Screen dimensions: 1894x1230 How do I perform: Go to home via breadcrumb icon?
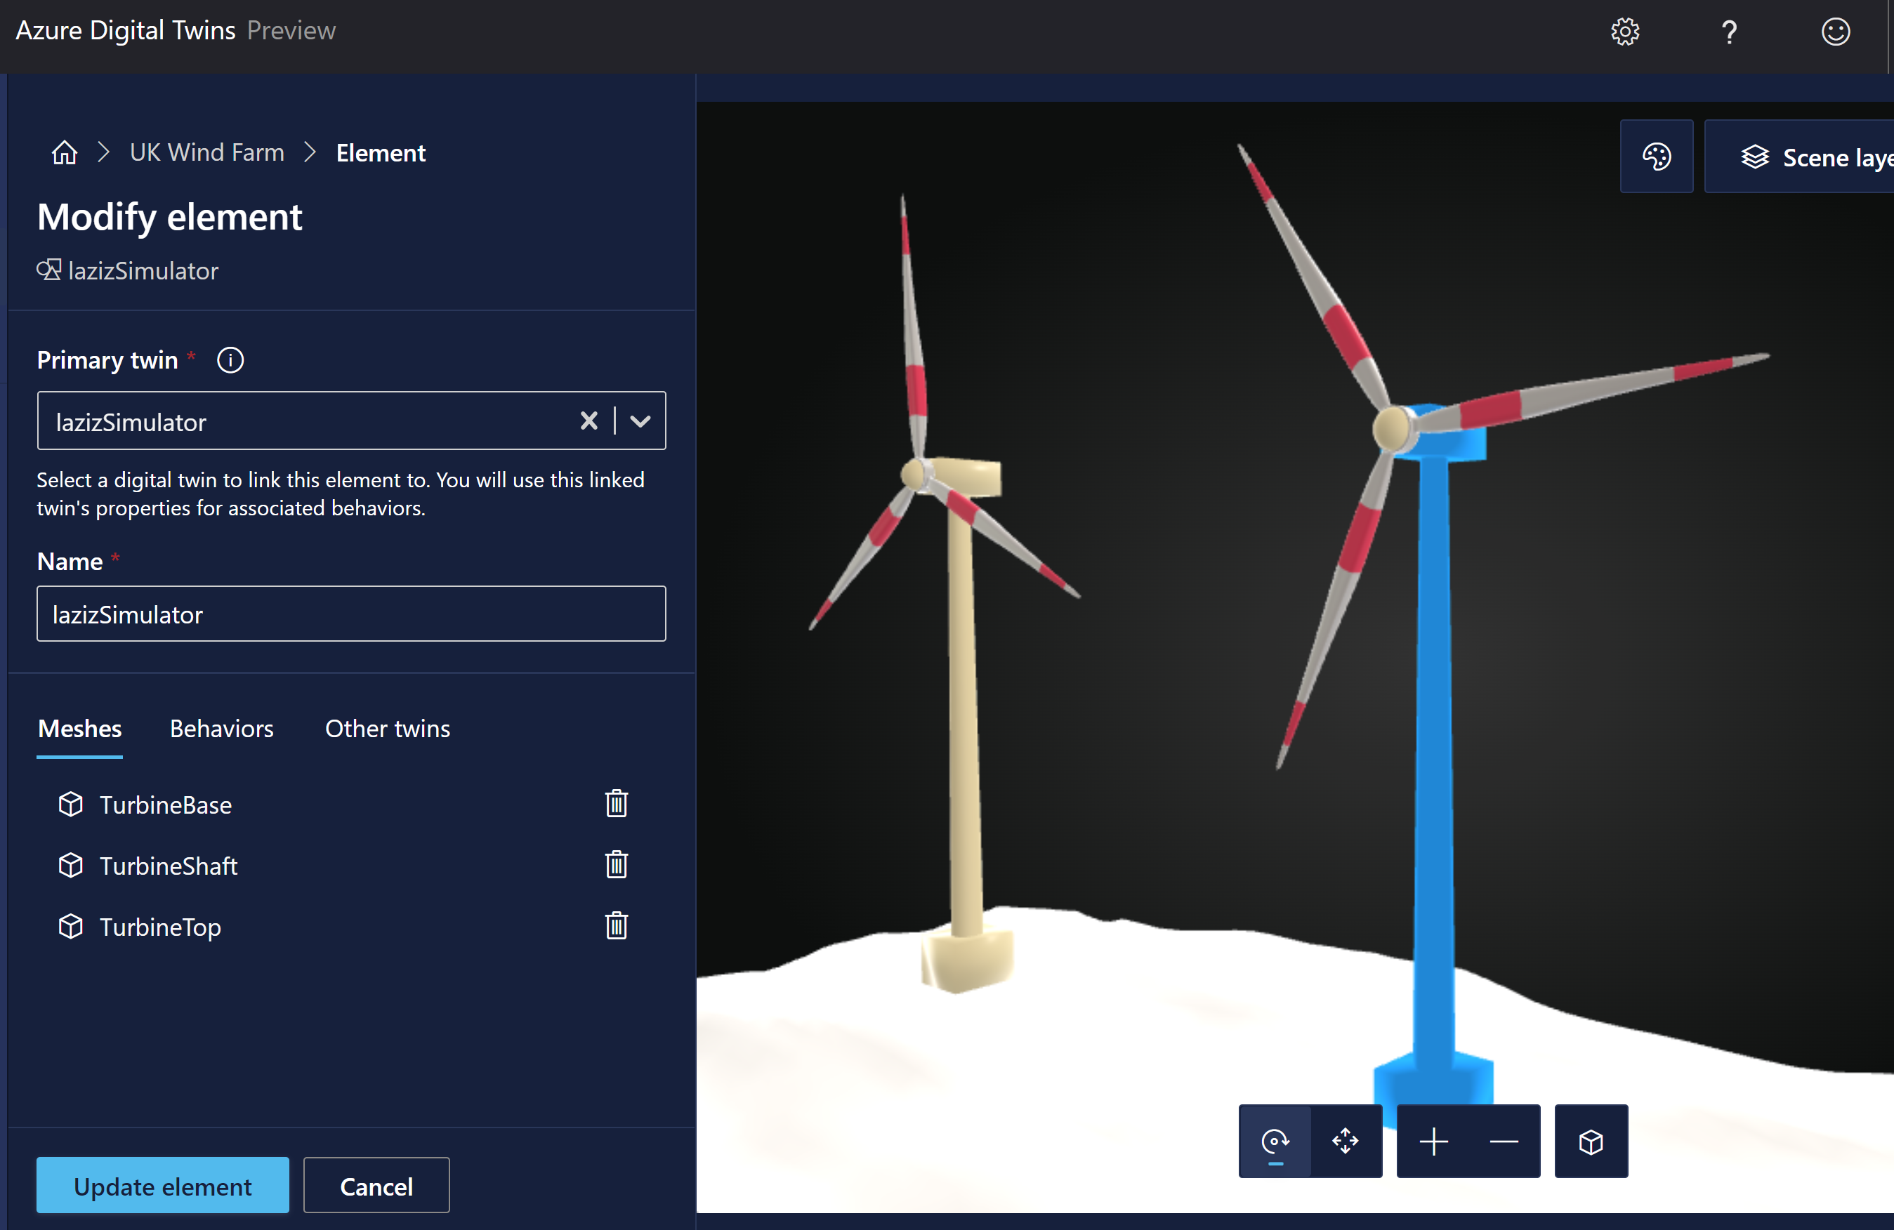(x=65, y=152)
